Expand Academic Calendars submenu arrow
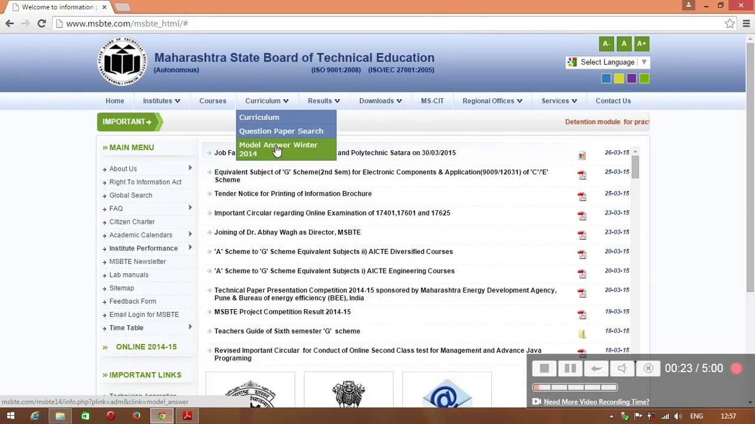The width and height of the screenshot is (755, 424). click(190, 234)
